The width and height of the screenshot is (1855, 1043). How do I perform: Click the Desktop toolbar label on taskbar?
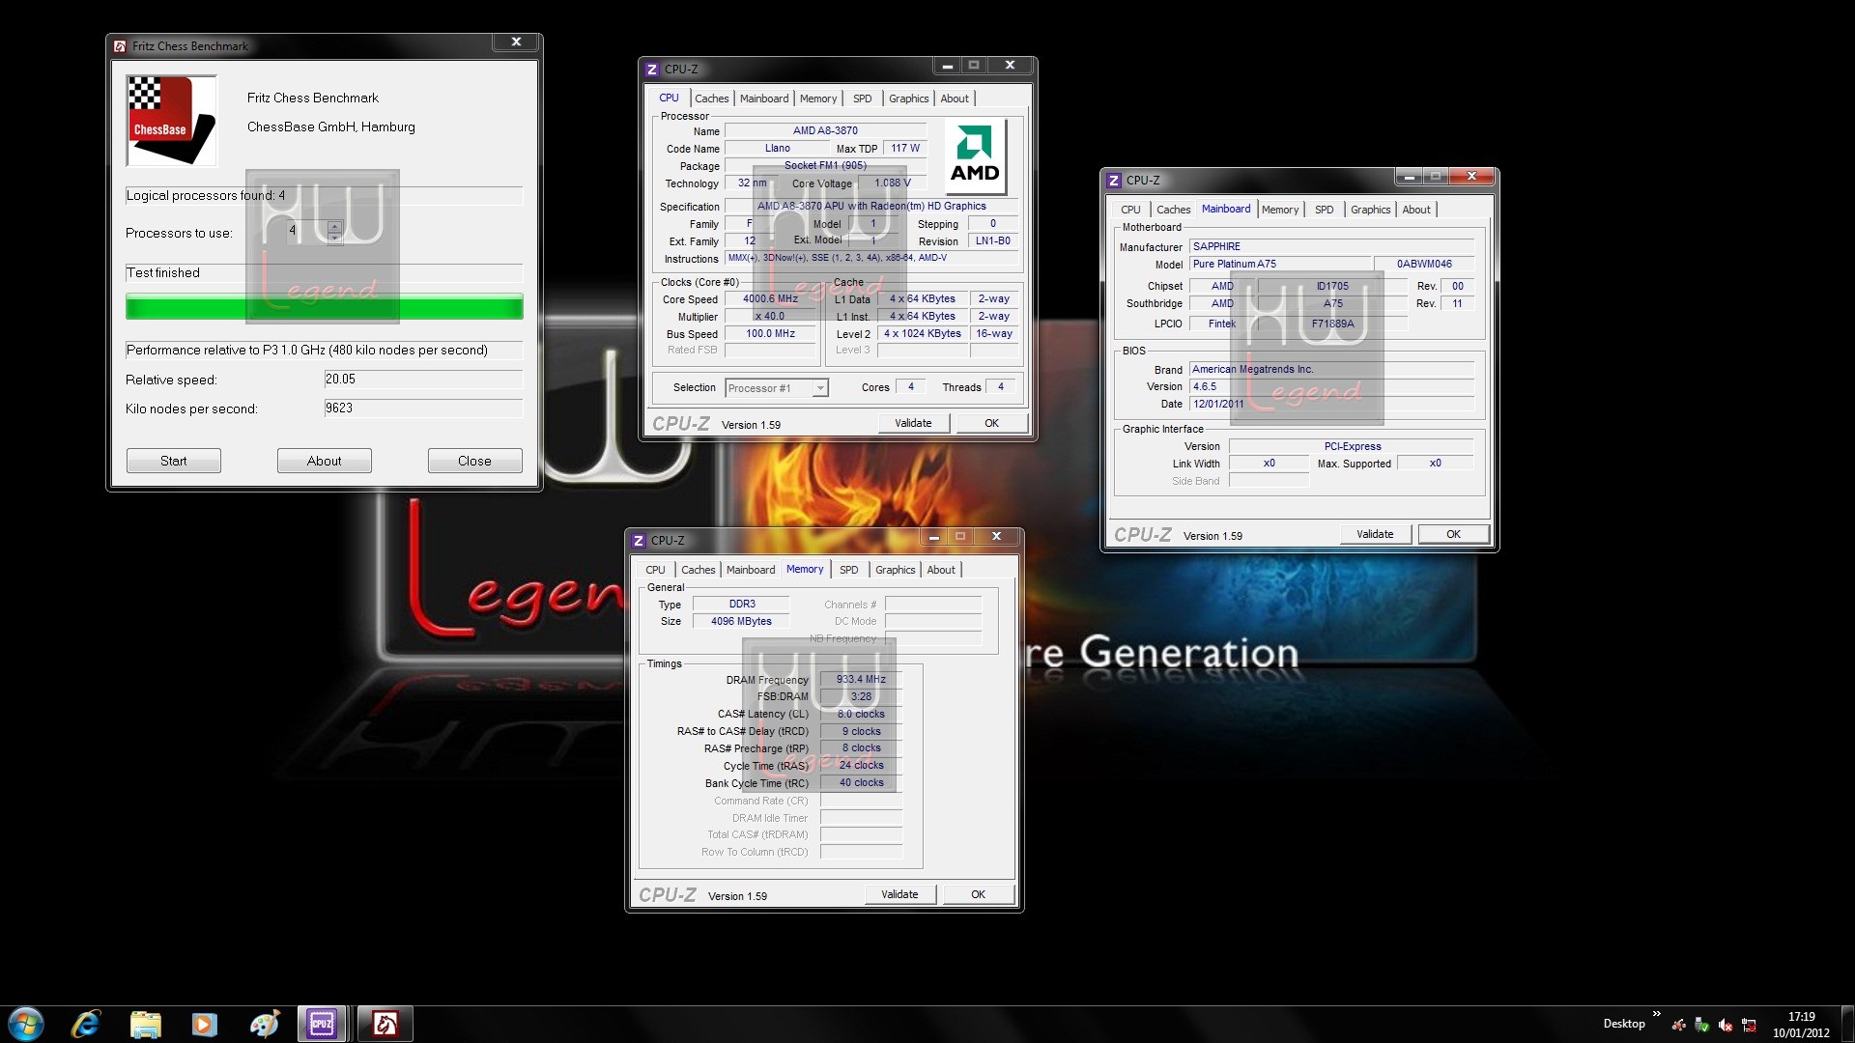1624,1024
